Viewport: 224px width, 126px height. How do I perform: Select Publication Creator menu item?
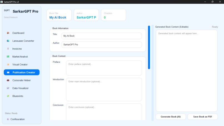(x=22, y=72)
